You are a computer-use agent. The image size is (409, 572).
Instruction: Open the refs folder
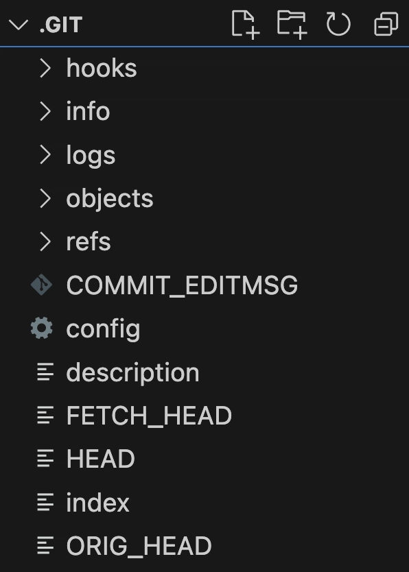[204, 241]
